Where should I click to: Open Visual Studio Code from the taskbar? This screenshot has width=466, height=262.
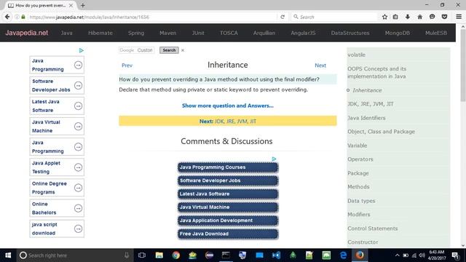point(276,255)
